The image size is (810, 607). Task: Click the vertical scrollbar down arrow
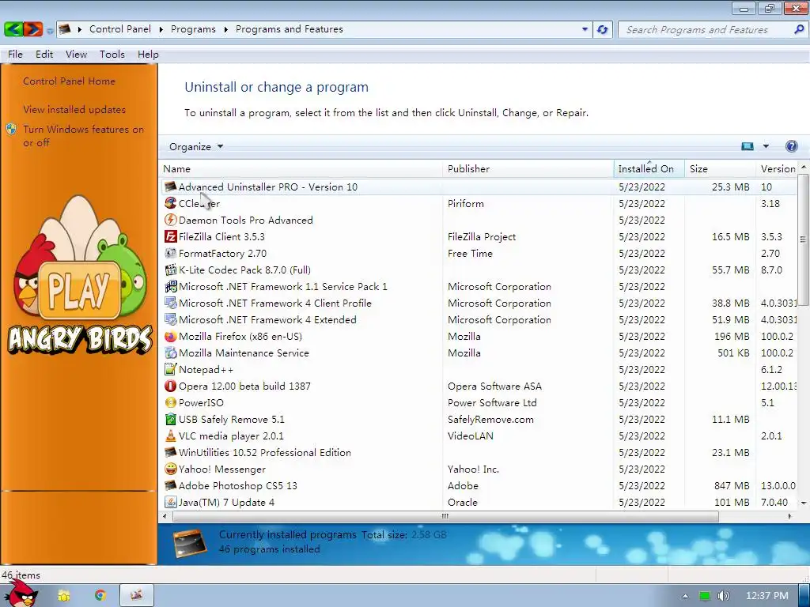pyautogui.click(x=804, y=503)
